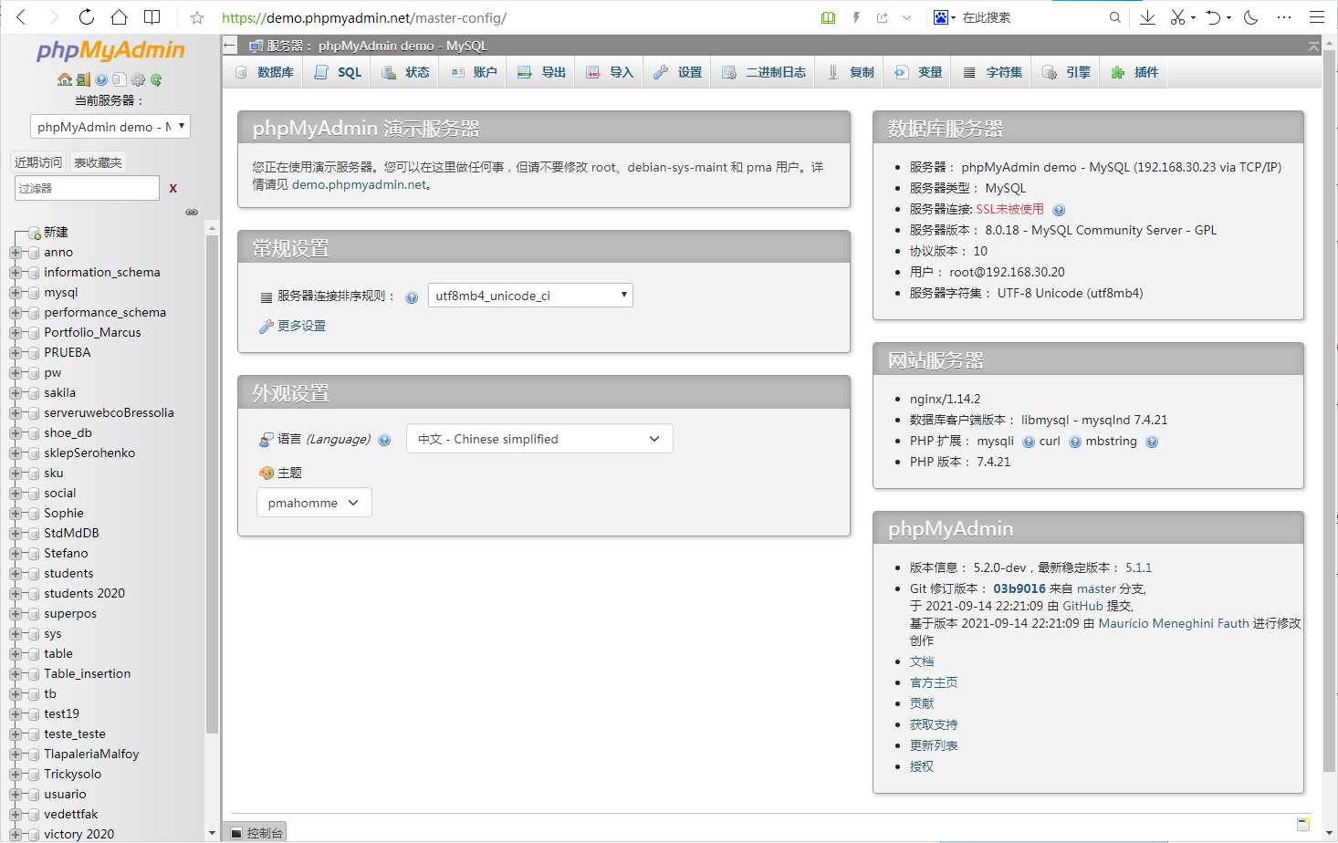The width and height of the screenshot is (1338, 843).
Task: Open the pmahomme theme dropdown
Action: pos(314,503)
